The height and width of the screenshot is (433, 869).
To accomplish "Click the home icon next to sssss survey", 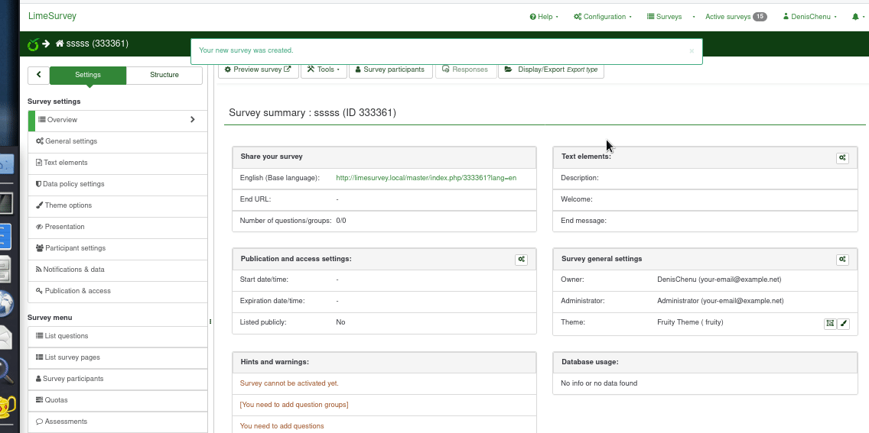I will [60, 44].
